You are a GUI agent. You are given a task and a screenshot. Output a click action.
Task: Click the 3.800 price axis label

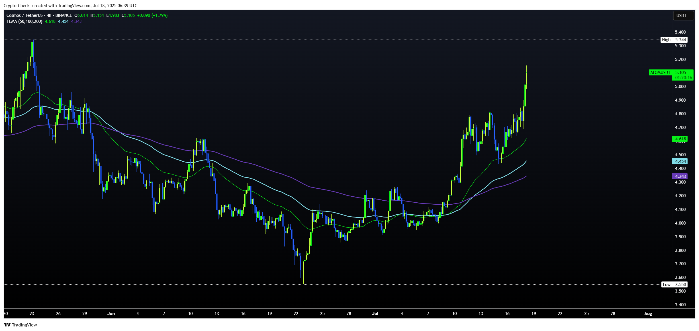(680, 250)
